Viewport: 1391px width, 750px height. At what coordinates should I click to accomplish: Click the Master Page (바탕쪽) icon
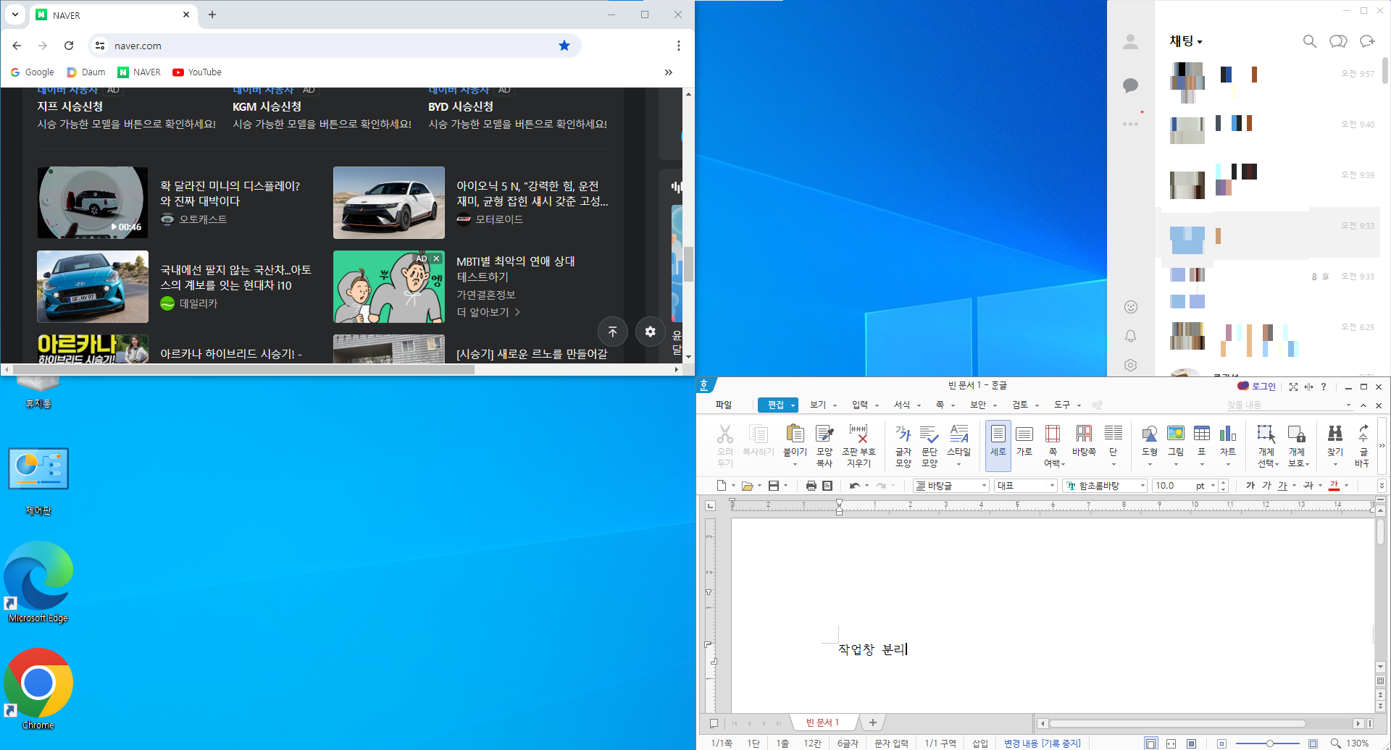click(1084, 440)
